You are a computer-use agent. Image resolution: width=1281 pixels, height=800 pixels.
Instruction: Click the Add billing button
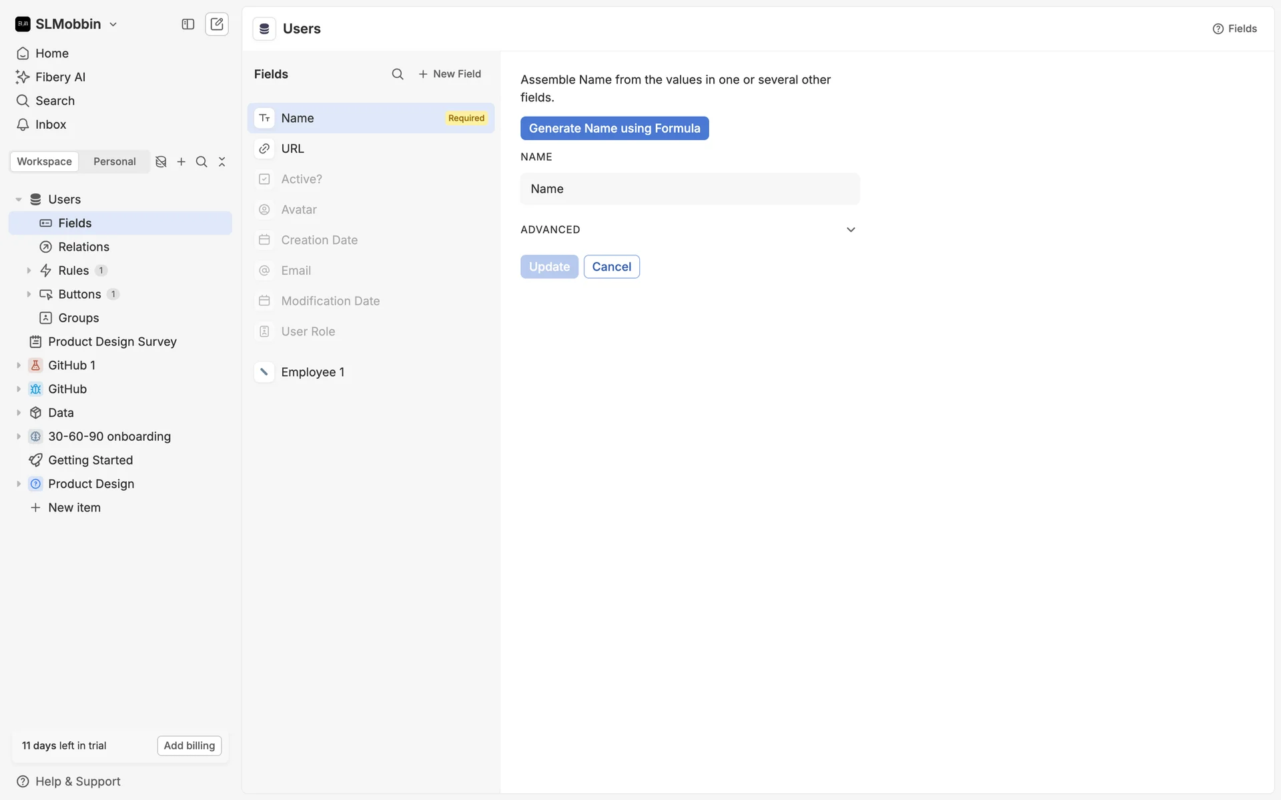pyautogui.click(x=189, y=746)
